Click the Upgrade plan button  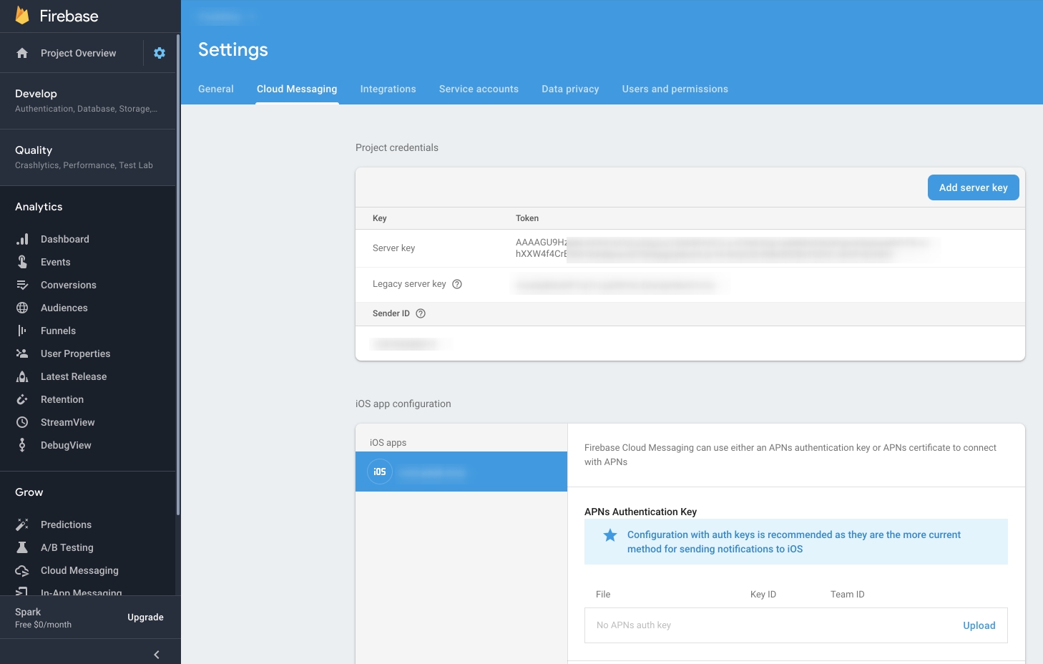(145, 617)
